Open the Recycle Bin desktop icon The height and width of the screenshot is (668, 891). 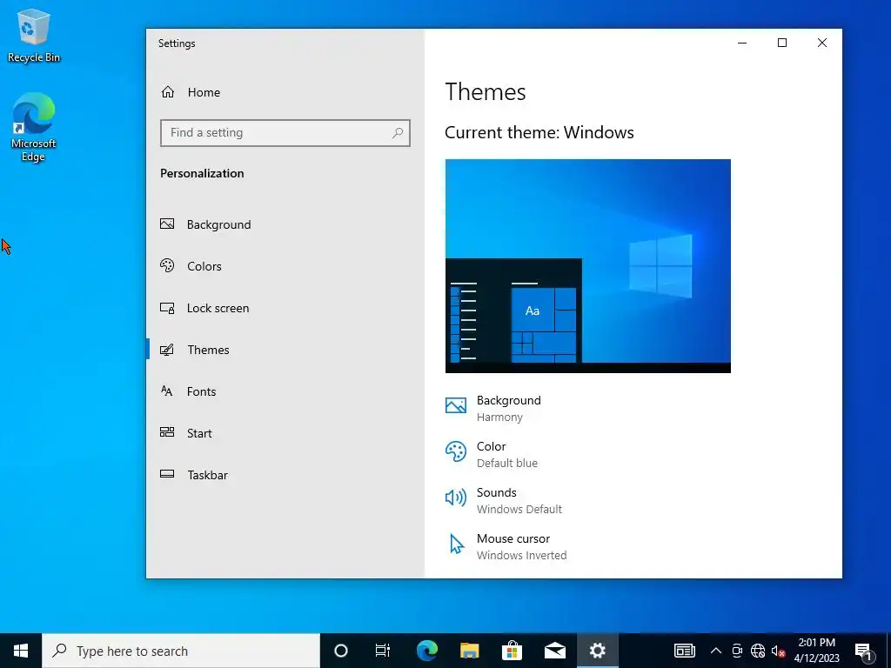point(34,35)
